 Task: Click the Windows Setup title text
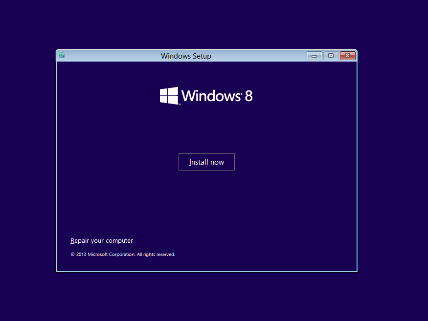tap(186, 56)
